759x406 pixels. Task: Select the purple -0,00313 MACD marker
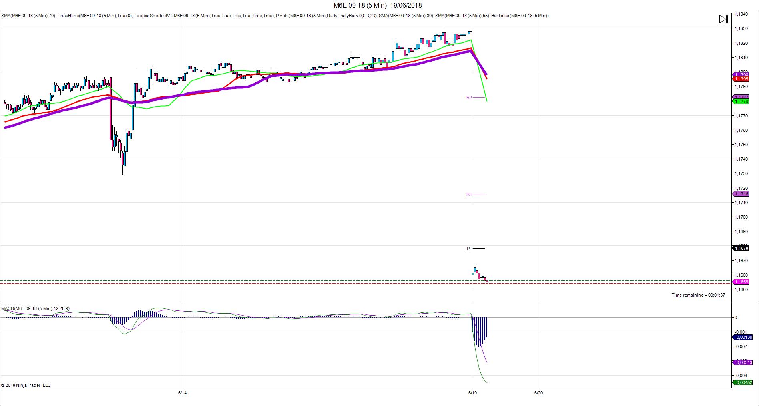tap(743, 362)
